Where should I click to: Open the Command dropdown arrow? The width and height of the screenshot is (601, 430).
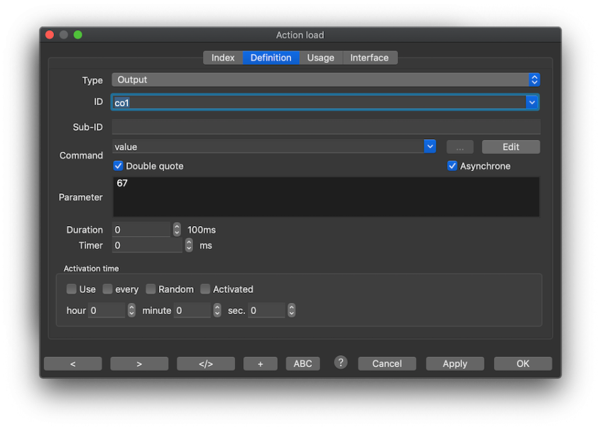click(429, 146)
